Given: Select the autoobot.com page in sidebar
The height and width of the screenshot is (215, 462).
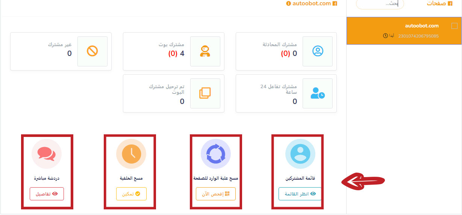Looking at the screenshot, I should tap(421, 26).
